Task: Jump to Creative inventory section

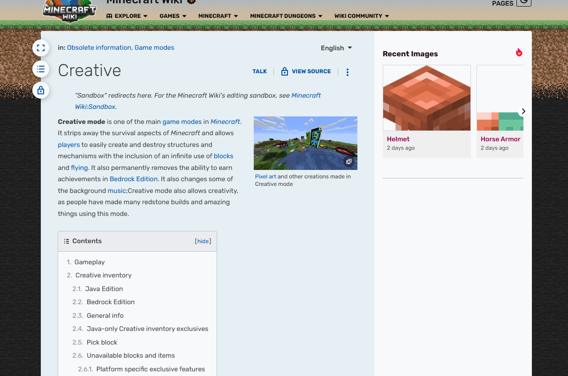Action: (104, 275)
